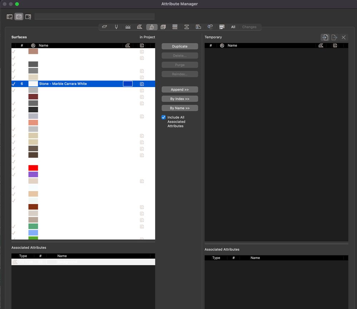This screenshot has height=309, width=357.
Task: Select the salmon orange surface swatch row
Action: click(x=83, y=122)
